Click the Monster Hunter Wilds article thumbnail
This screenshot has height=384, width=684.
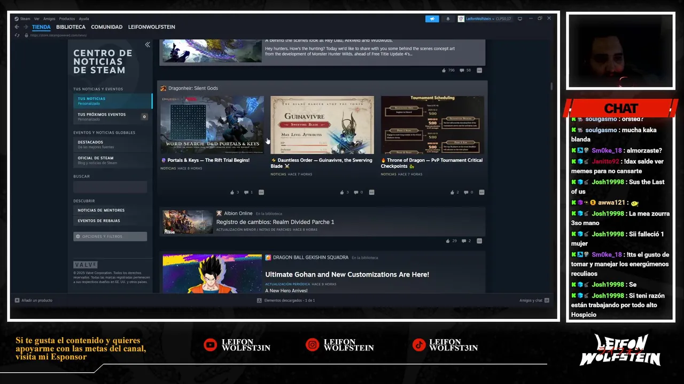[x=212, y=51]
